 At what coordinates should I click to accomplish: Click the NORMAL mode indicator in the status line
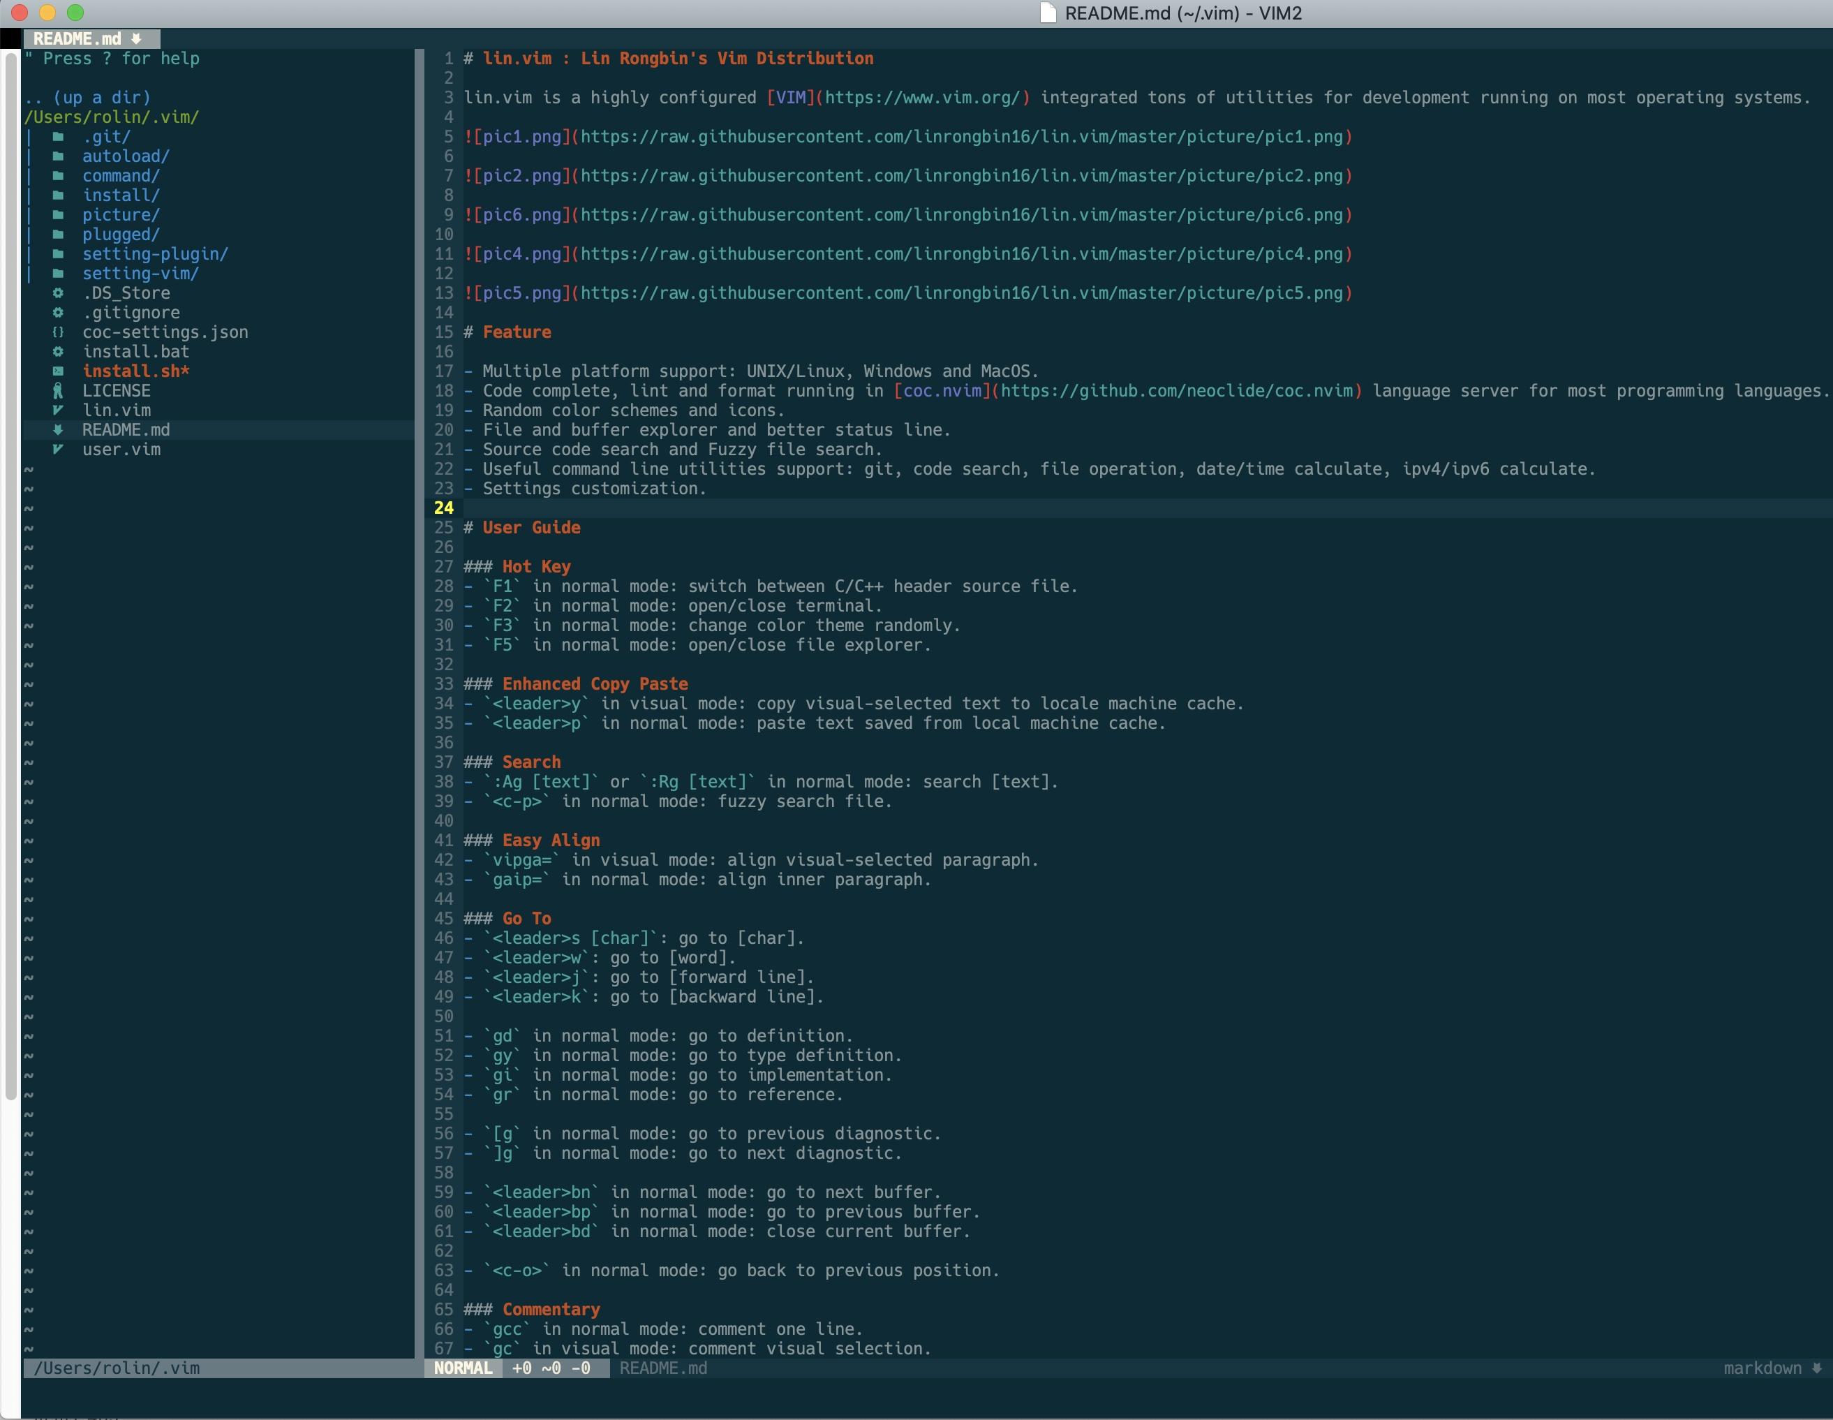point(463,1368)
